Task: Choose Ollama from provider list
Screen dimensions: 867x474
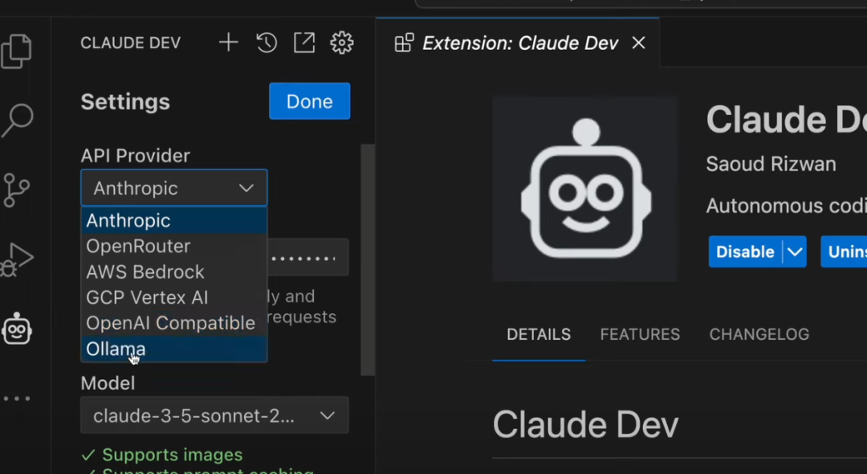Action: click(174, 349)
